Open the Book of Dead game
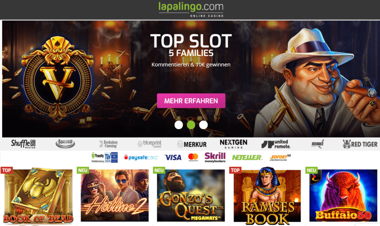 coord(38,195)
